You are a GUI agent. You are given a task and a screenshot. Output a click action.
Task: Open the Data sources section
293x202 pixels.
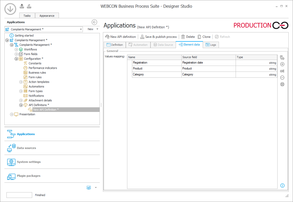pyautogui.click(x=52, y=148)
